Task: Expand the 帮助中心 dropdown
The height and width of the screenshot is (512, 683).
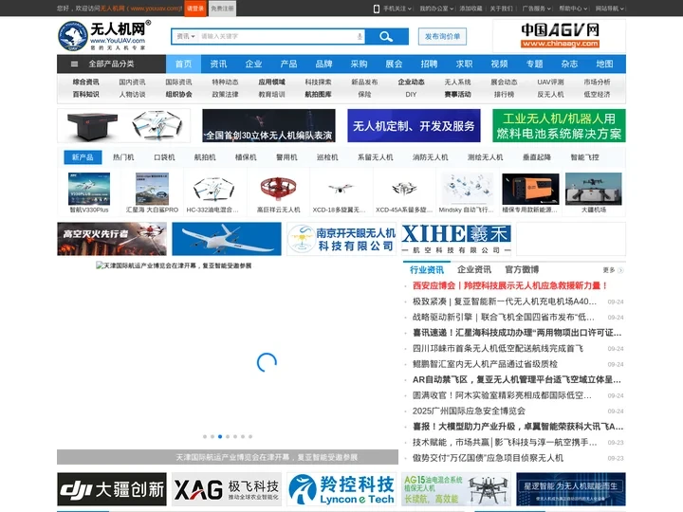Action: tap(573, 9)
